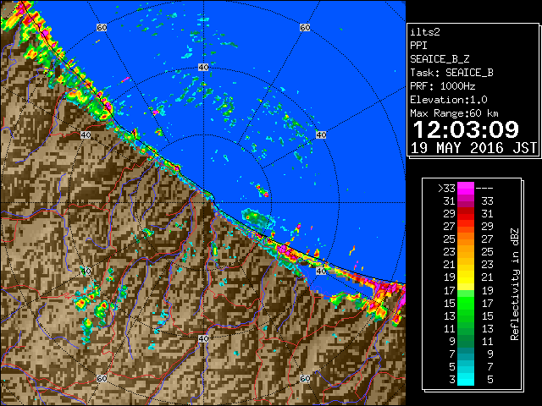Click the '60' ring label south-southeast
This screenshot has height=406, width=542.
coord(305,379)
